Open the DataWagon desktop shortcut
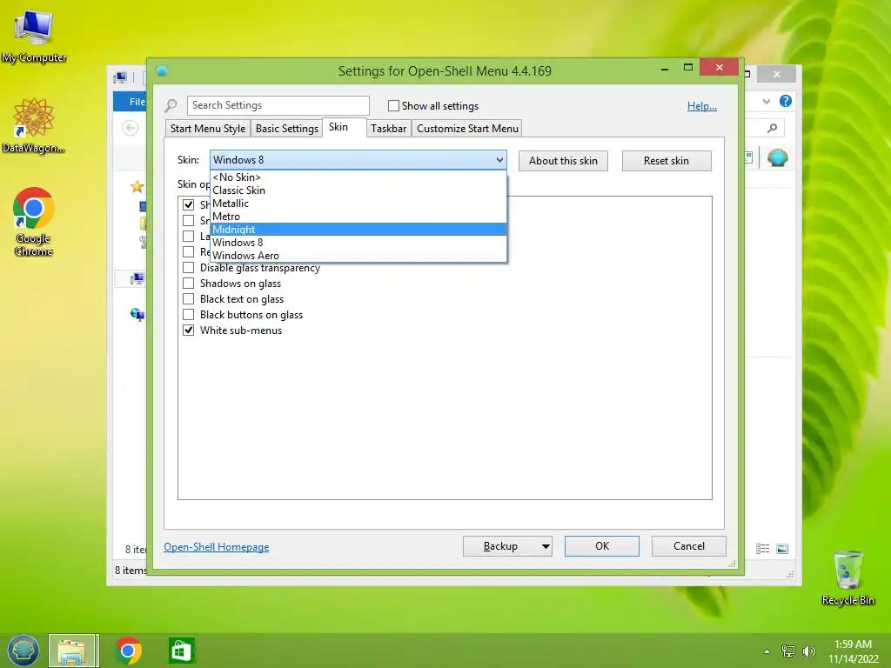Screen dimensions: 891x668 click(x=33, y=125)
